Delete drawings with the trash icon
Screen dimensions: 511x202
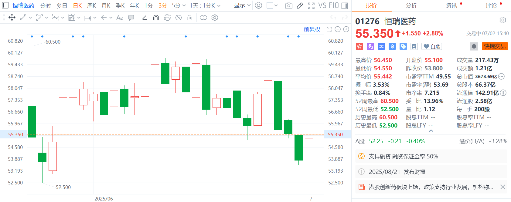coord(190,18)
